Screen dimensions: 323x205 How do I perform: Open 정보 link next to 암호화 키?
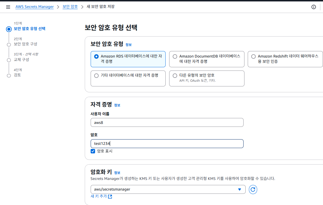pos(117,173)
